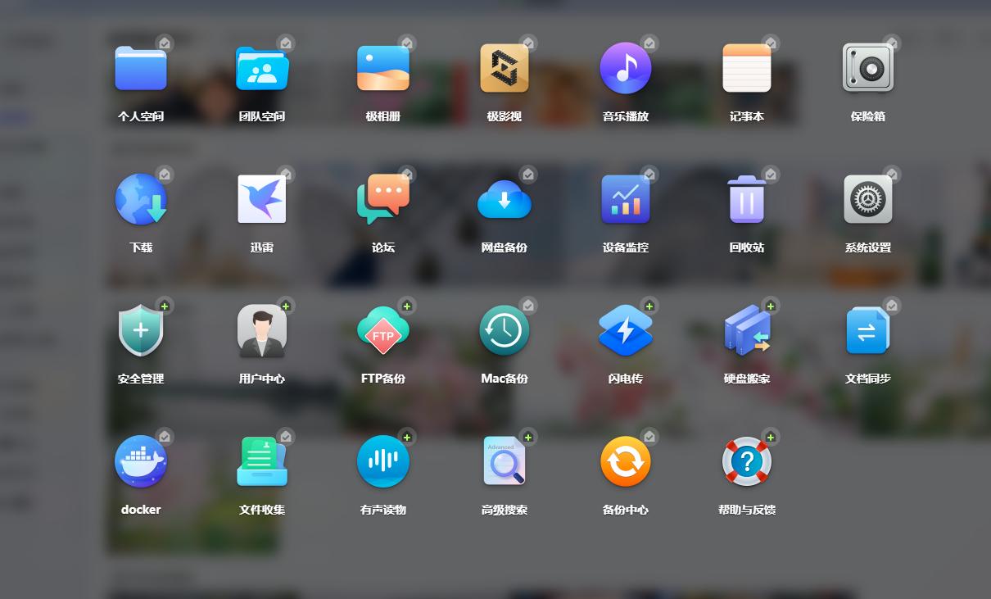This screenshot has width=991, height=599.
Task: Toggle the pinned badge on 网盘备份
Action: click(528, 174)
